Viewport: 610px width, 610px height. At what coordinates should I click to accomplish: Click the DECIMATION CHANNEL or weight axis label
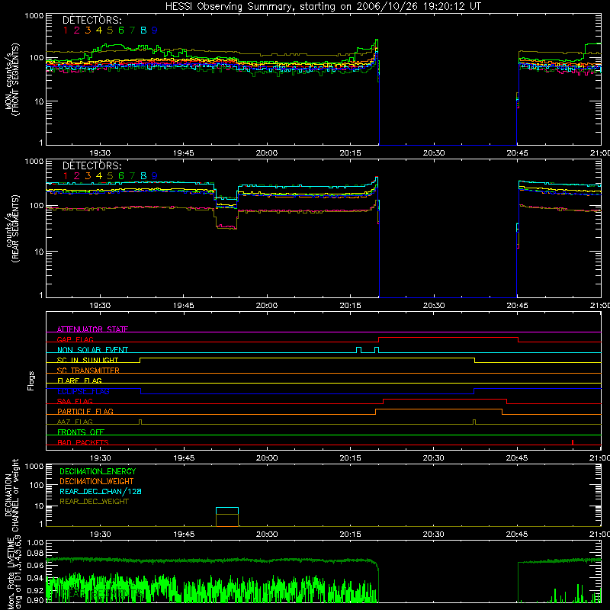tap(11, 495)
